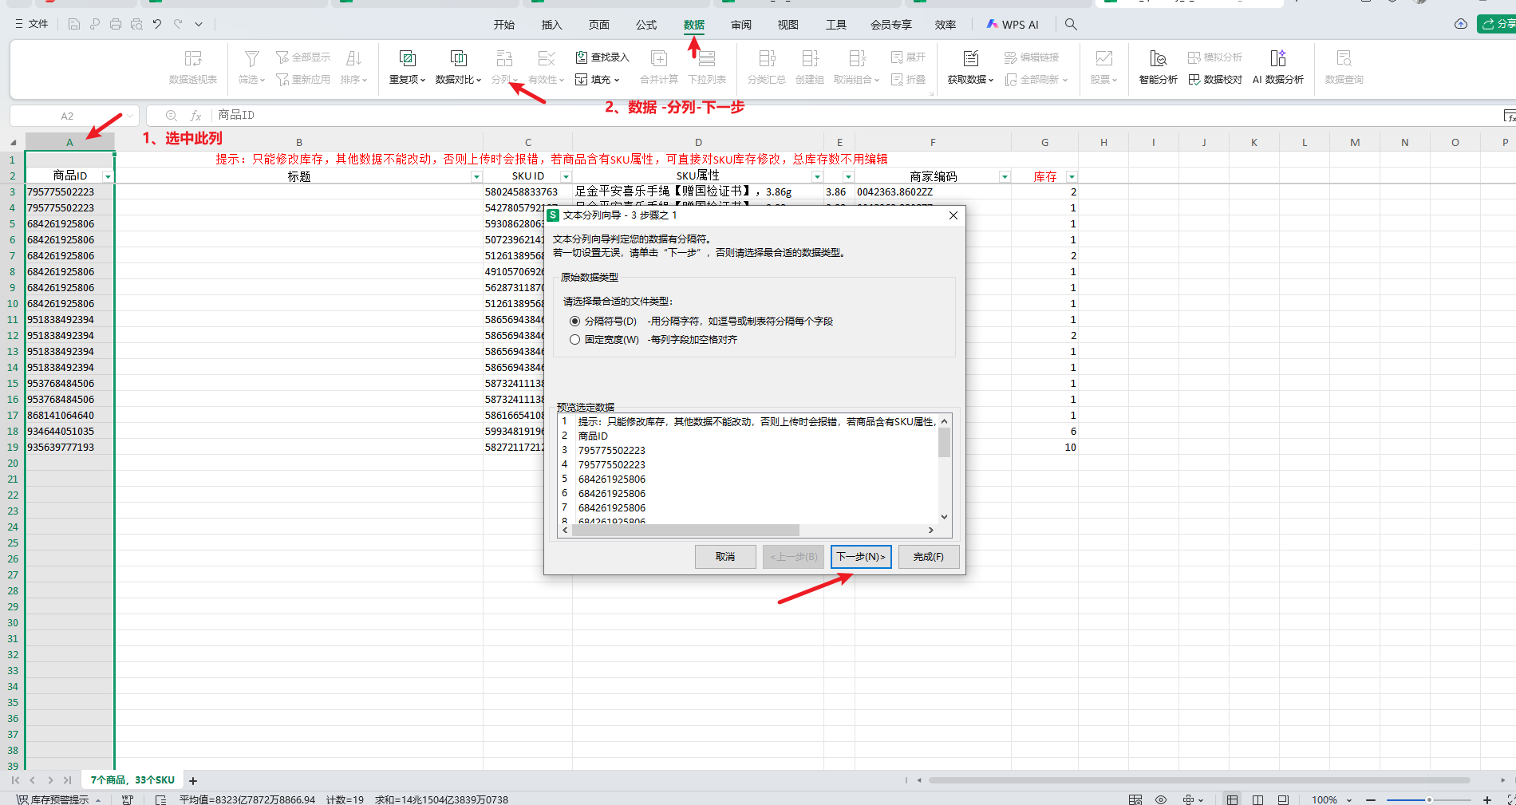Expand the SKU属性 filter dropdown arrow
Screen dimensions: 1516x805
(x=817, y=176)
